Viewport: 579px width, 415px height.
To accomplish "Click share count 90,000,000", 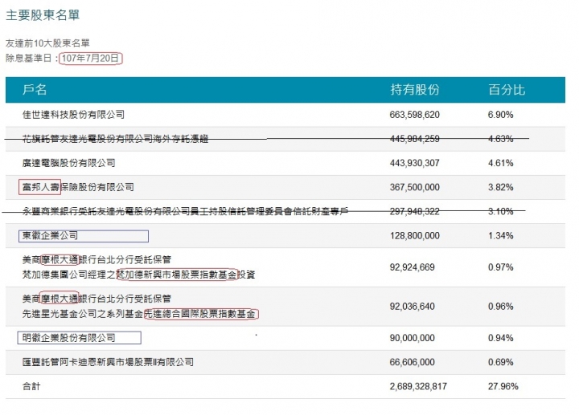I will (x=412, y=338).
